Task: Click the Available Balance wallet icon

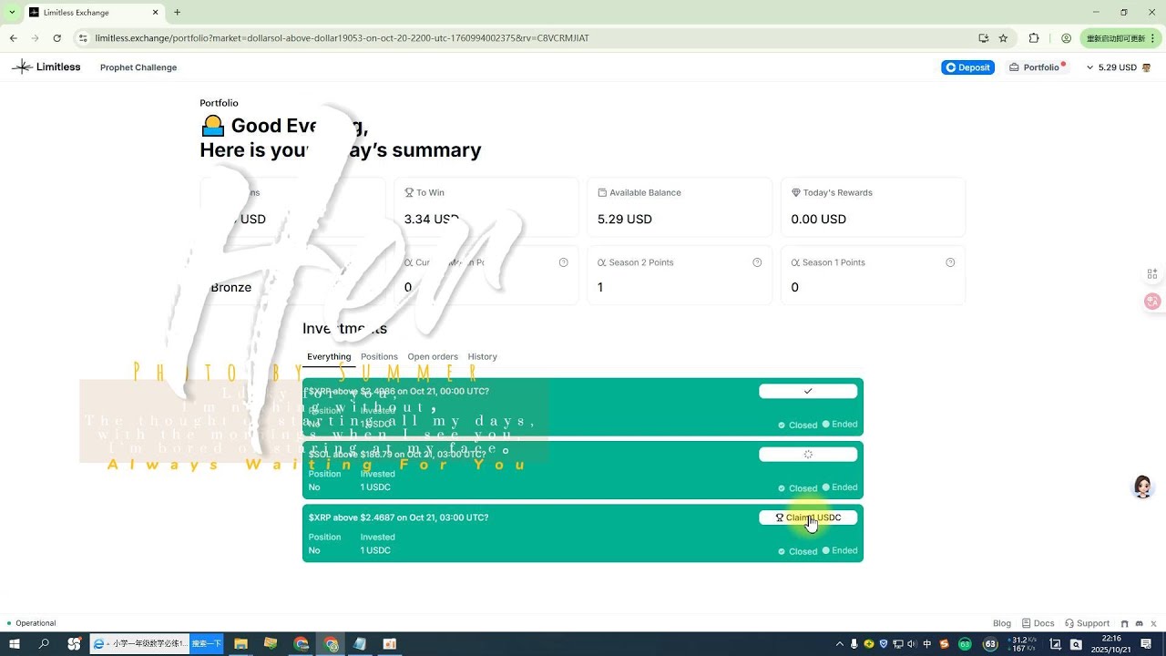Action: (602, 193)
